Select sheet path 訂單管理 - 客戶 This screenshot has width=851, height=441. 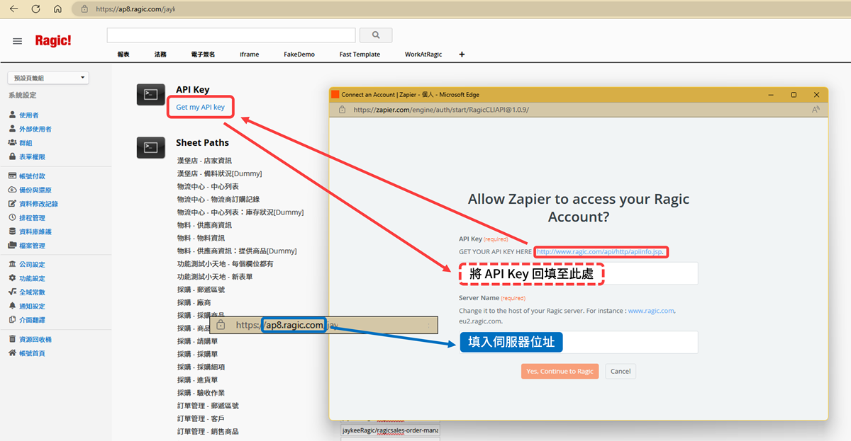pos(201,418)
